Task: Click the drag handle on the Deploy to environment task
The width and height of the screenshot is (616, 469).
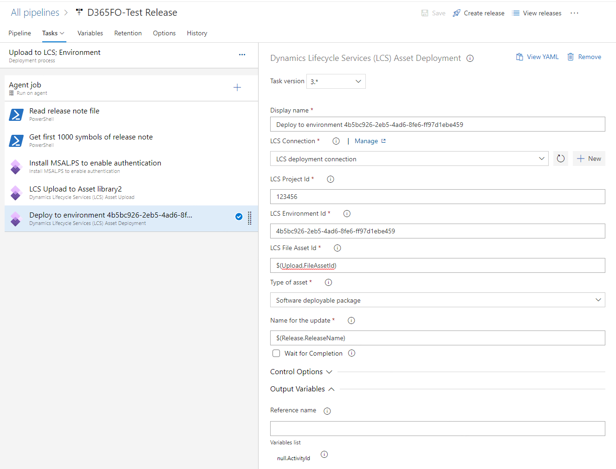Action: (x=250, y=218)
